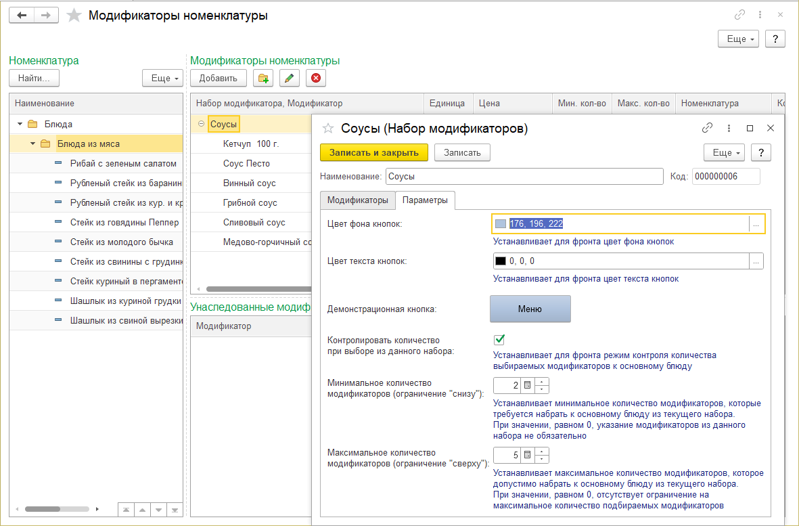
Task: Open calculator for minimum quantity field
Action: click(x=528, y=386)
